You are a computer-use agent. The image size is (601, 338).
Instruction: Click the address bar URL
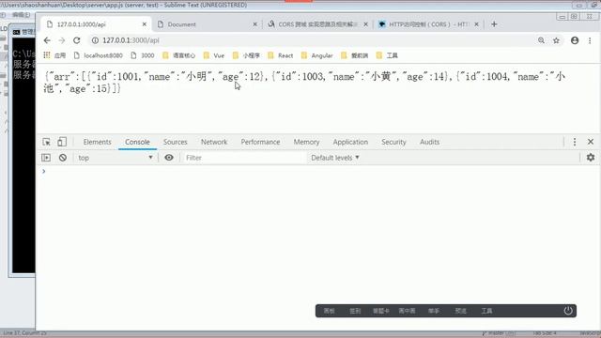131,40
